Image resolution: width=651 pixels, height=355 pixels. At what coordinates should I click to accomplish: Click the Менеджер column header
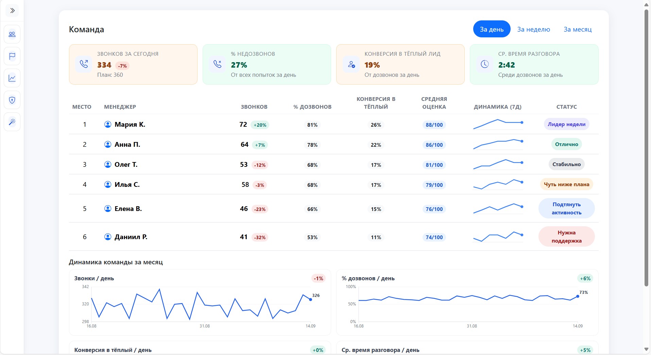click(120, 107)
